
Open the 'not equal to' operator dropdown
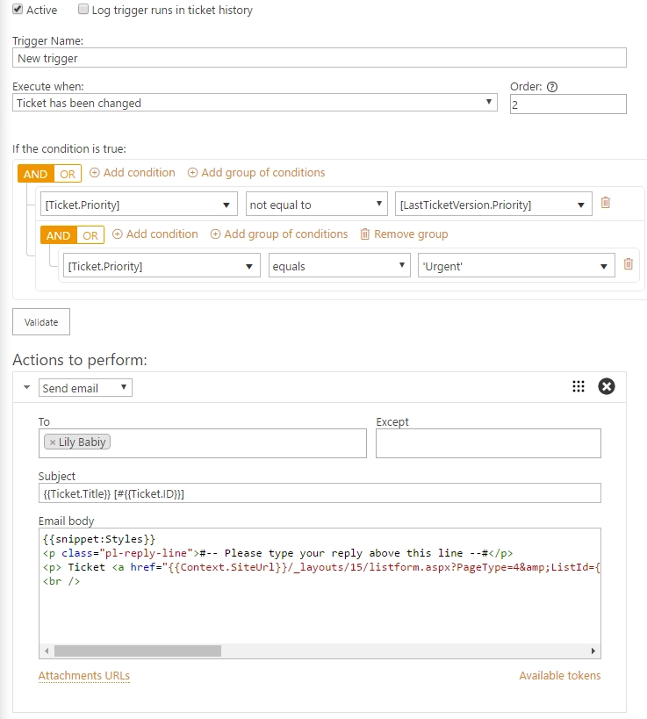click(x=316, y=204)
